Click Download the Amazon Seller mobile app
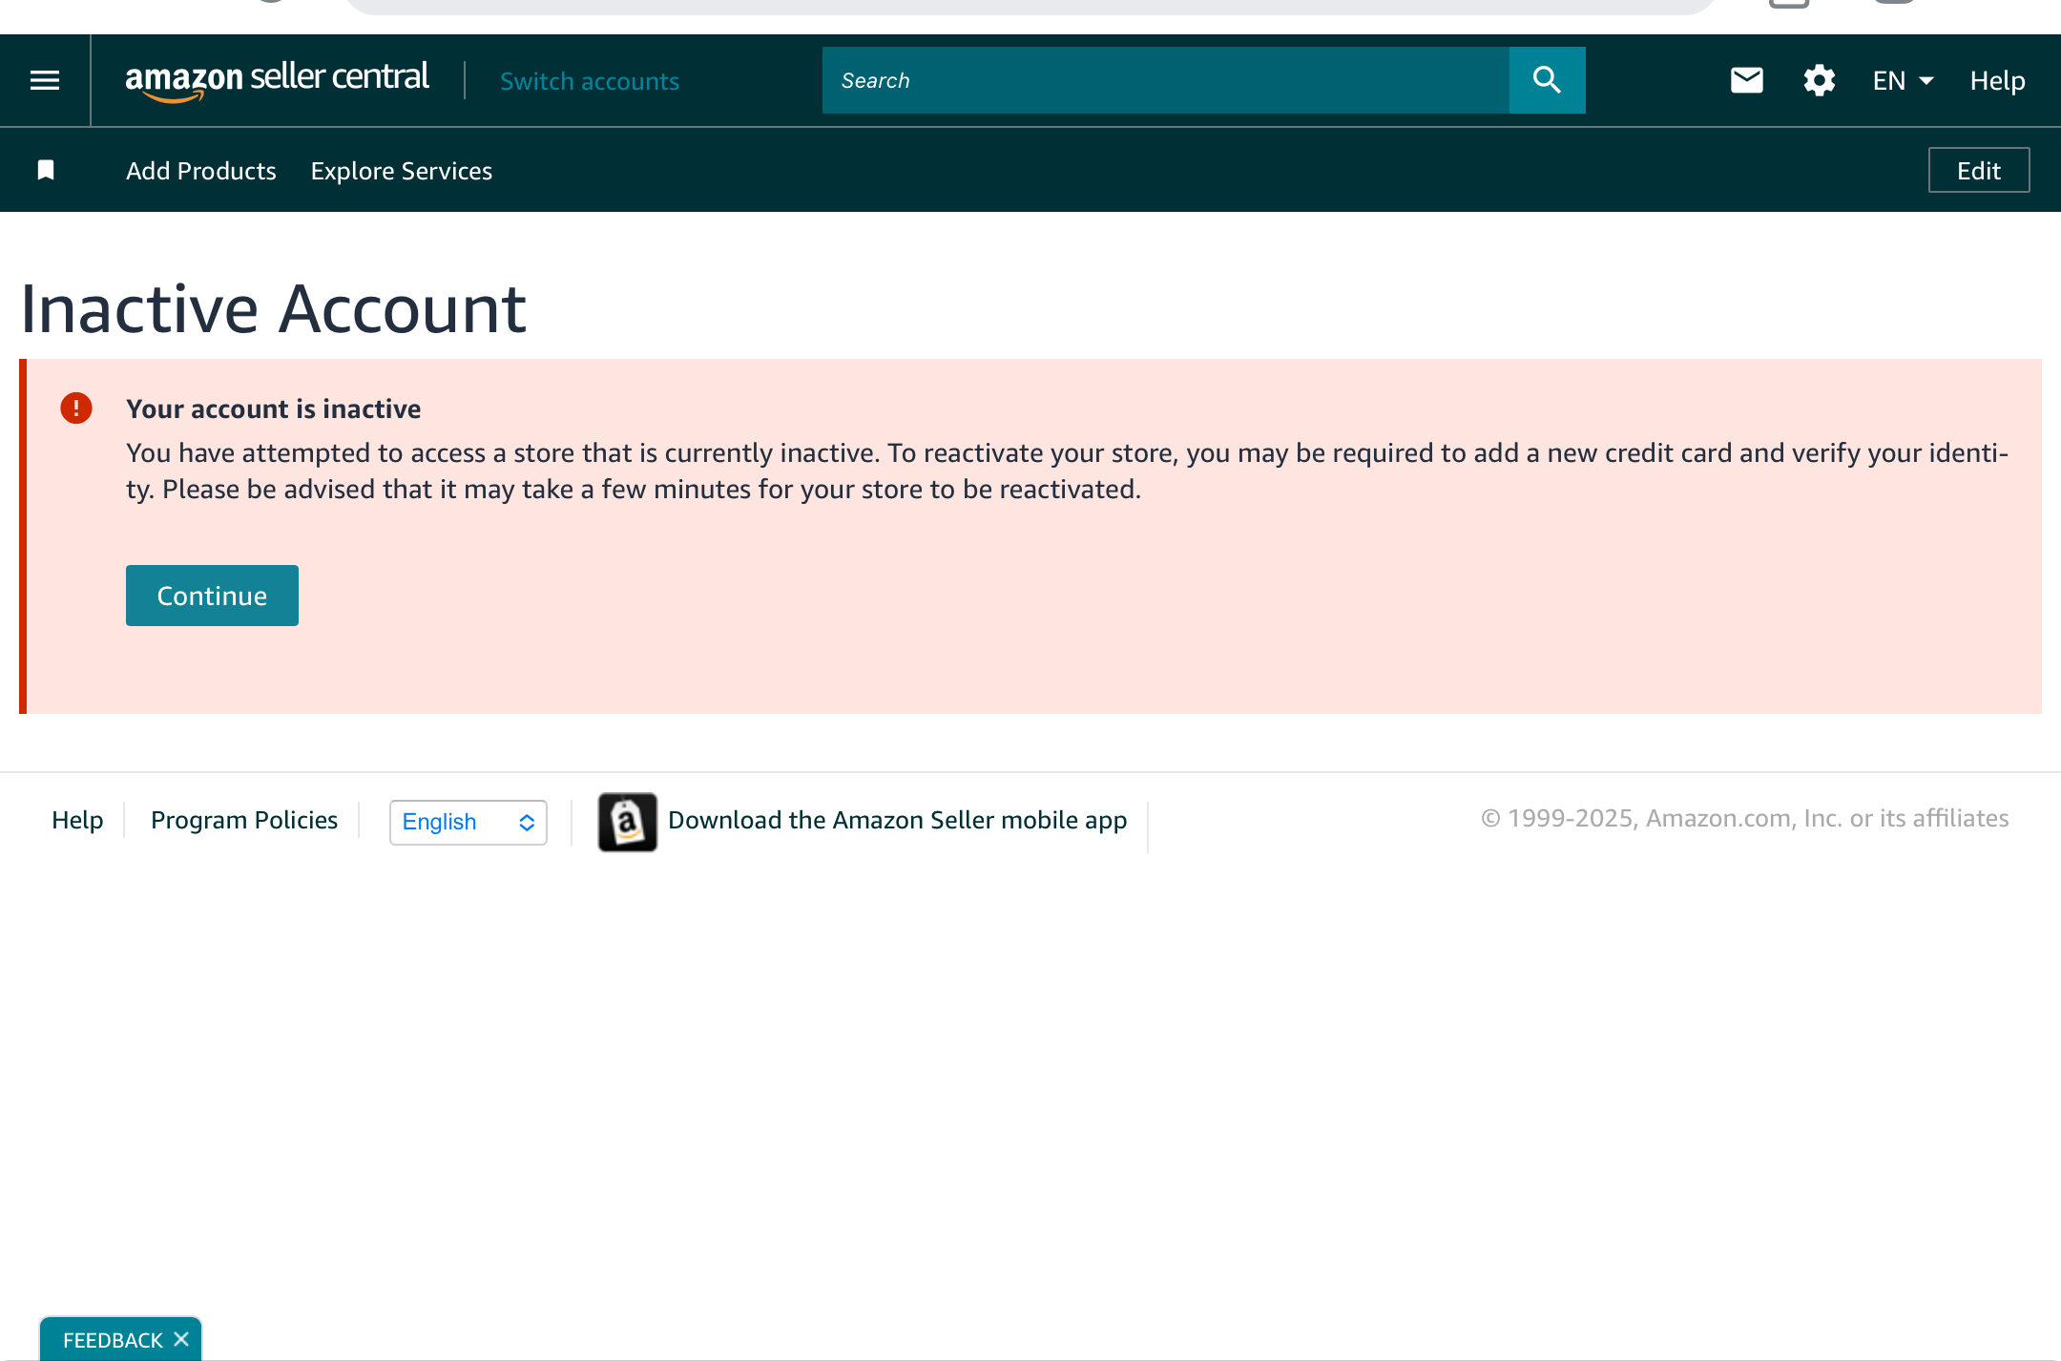The width and height of the screenshot is (2061, 1361). 897,820
